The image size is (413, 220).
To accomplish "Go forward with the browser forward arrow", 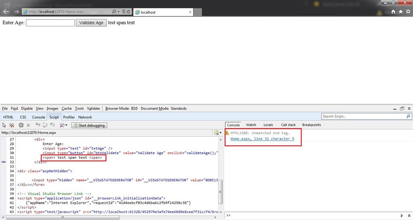I will click(16, 12).
